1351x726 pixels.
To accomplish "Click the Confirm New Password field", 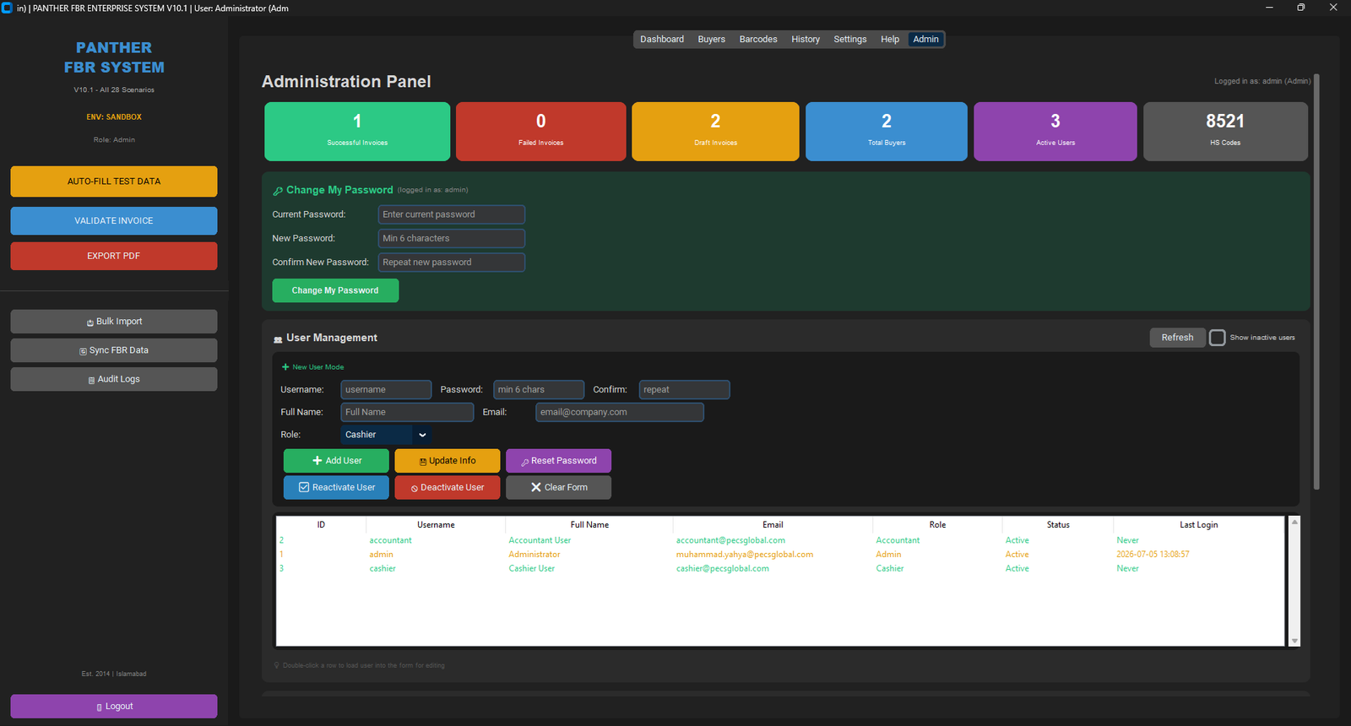I will pos(452,263).
